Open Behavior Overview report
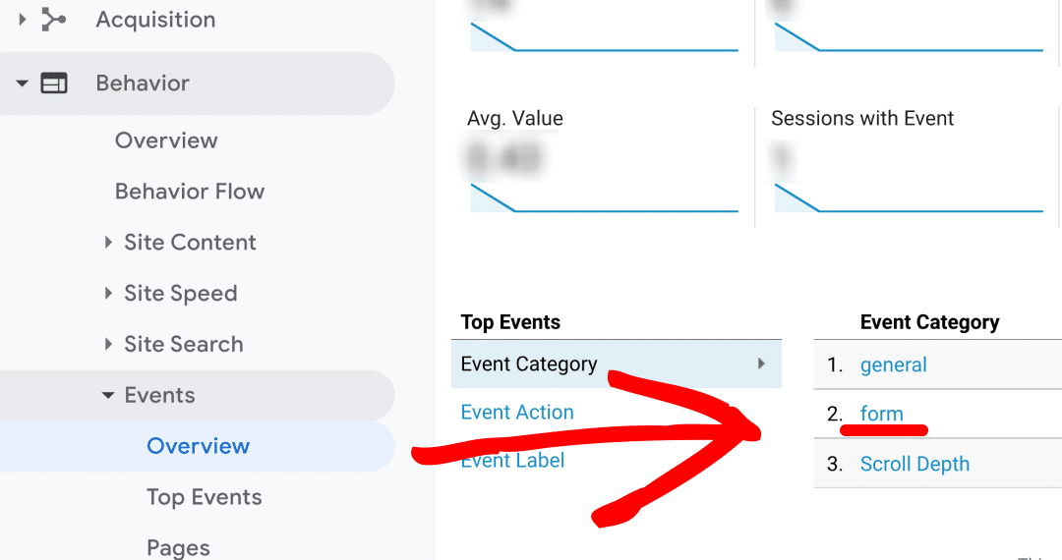This screenshot has width=1062, height=560. (x=166, y=140)
